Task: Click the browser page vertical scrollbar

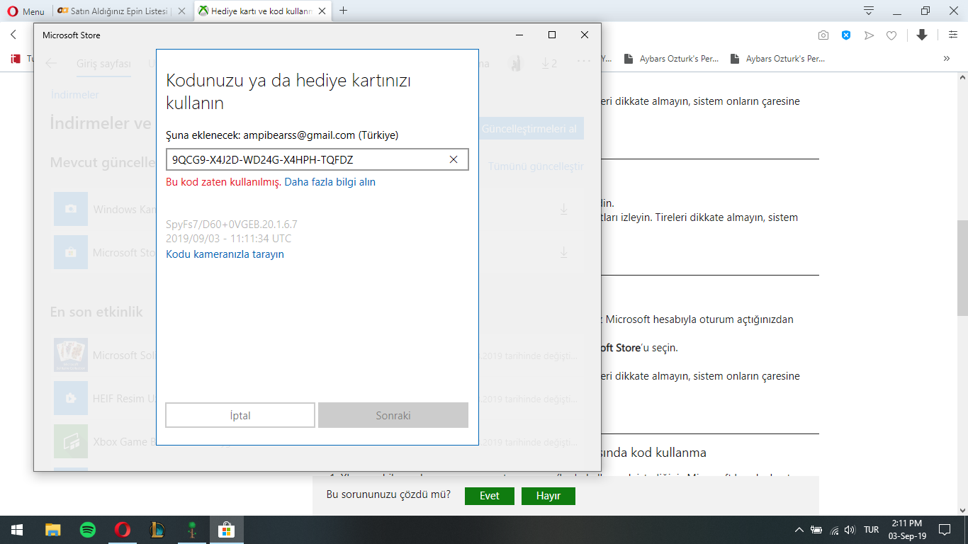Action: tap(962, 267)
